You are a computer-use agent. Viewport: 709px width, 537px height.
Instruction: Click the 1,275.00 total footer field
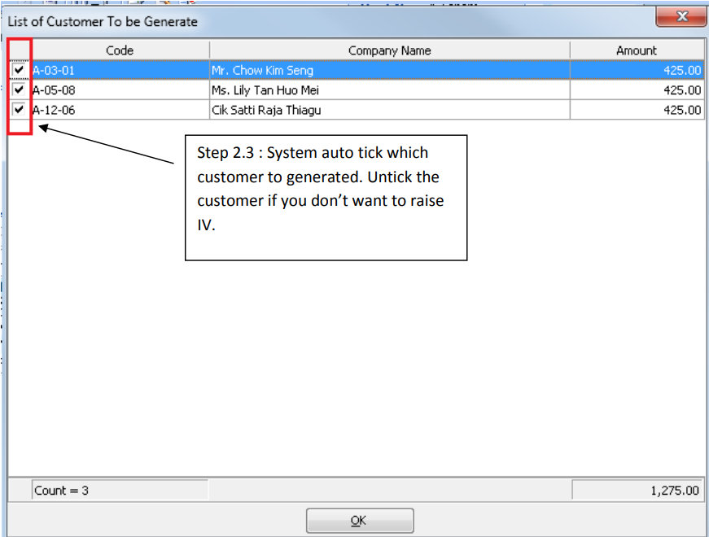coord(637,491)
